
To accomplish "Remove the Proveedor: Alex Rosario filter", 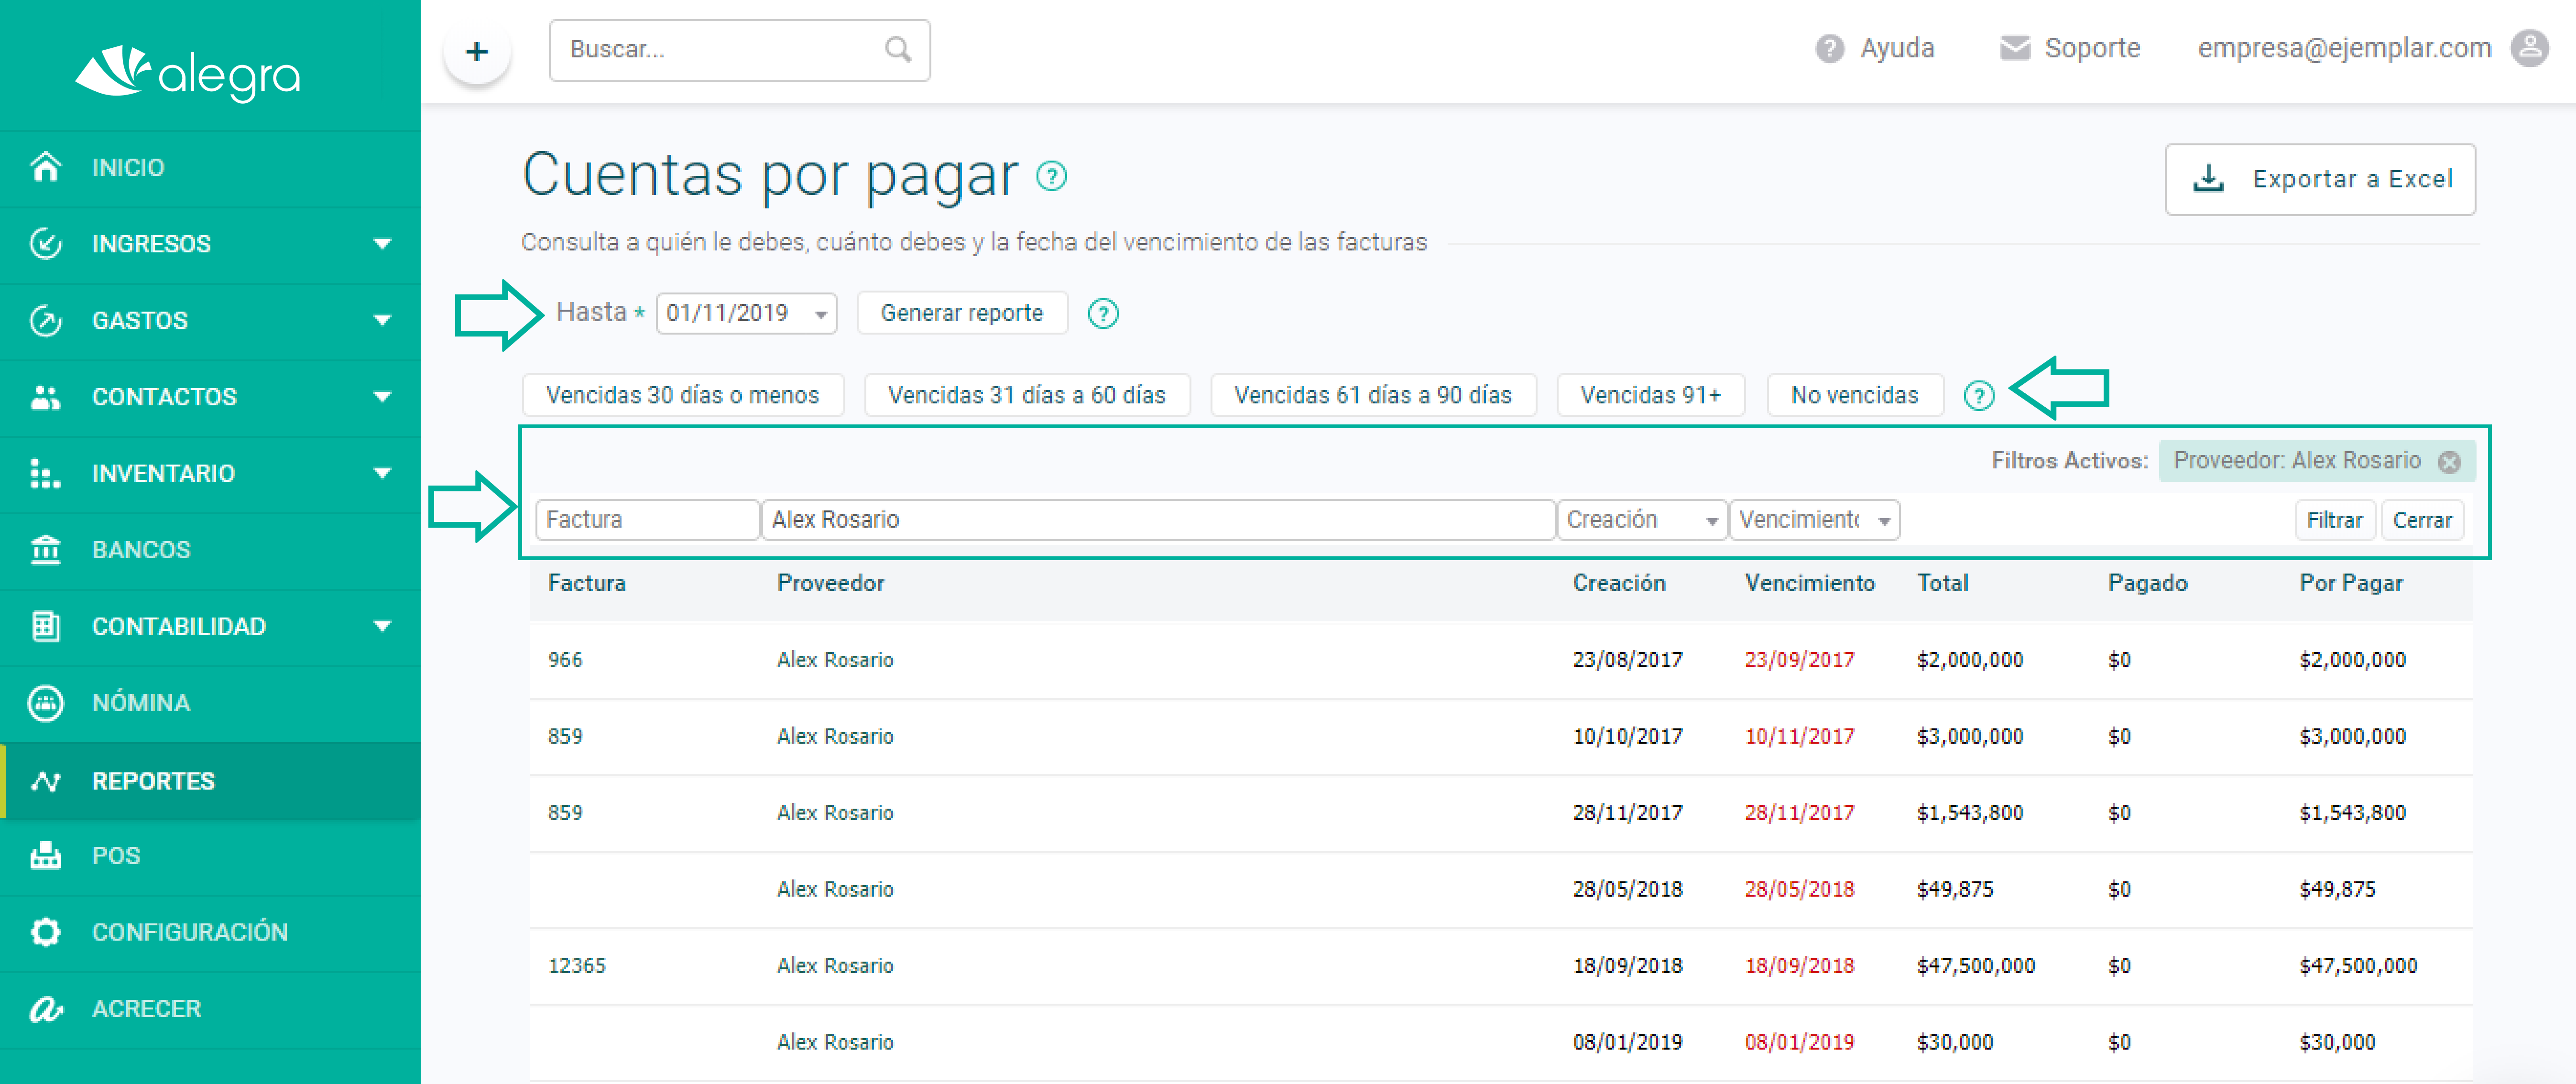I will pyautogui.click(x=2449, y=462).
